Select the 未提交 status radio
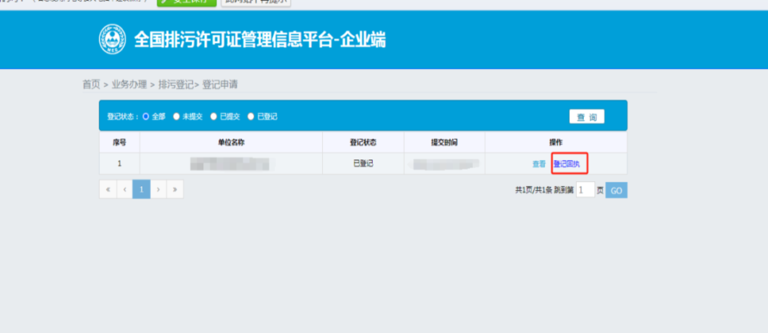The width and height of the screenshot is (768, 333). [176, 116]
